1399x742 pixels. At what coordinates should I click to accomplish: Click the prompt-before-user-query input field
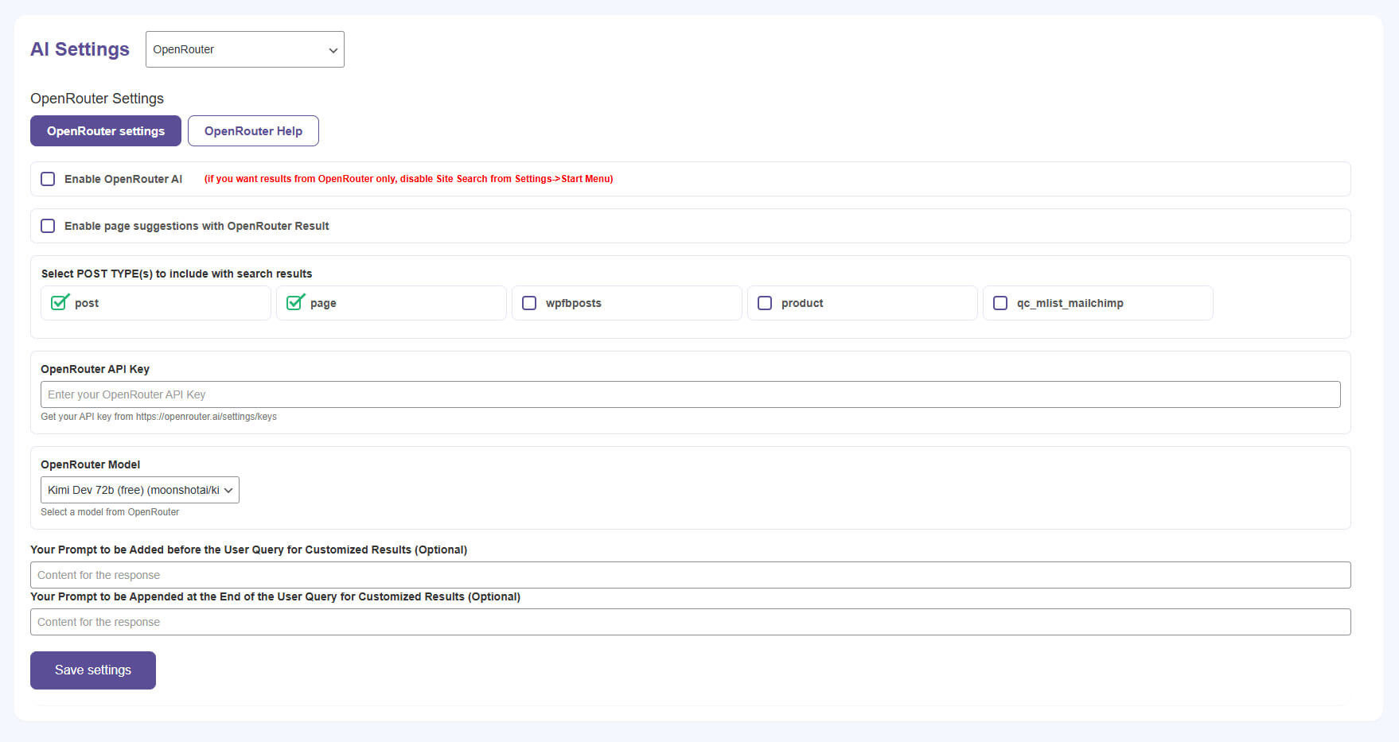tap(691, 575)
